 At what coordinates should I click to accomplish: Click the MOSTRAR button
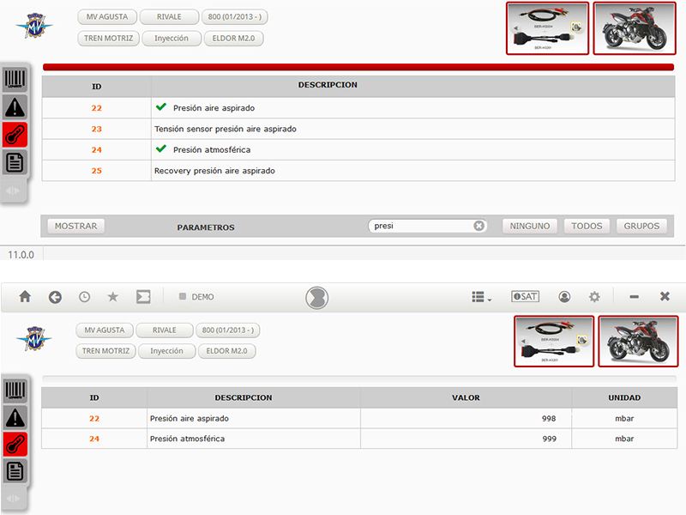[76, 226]
